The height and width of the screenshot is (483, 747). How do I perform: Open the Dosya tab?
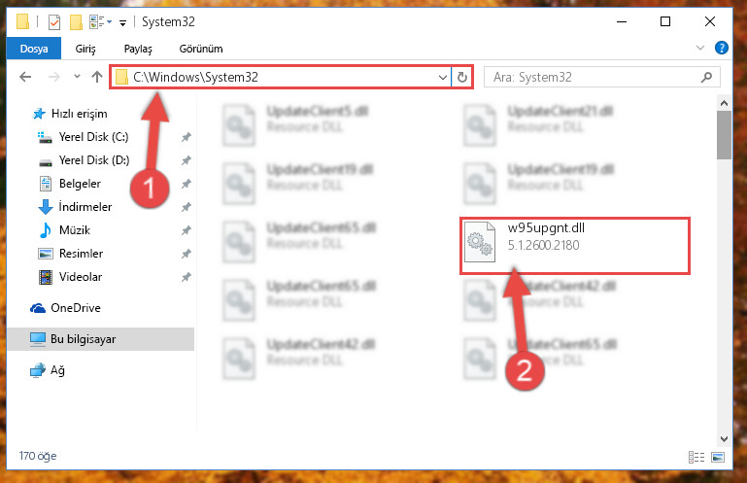34,49
